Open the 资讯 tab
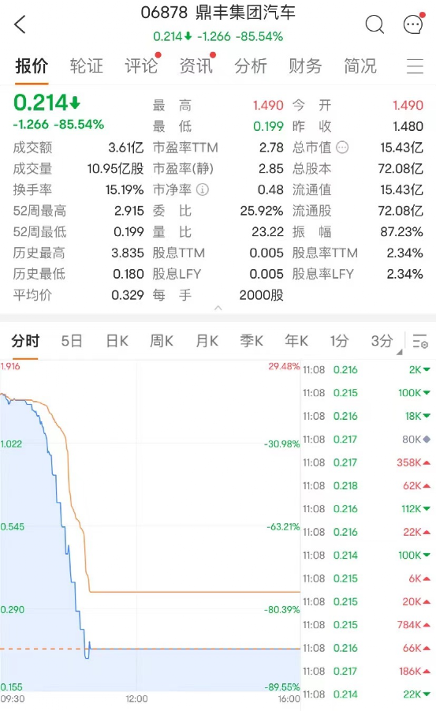 [196, 66]
